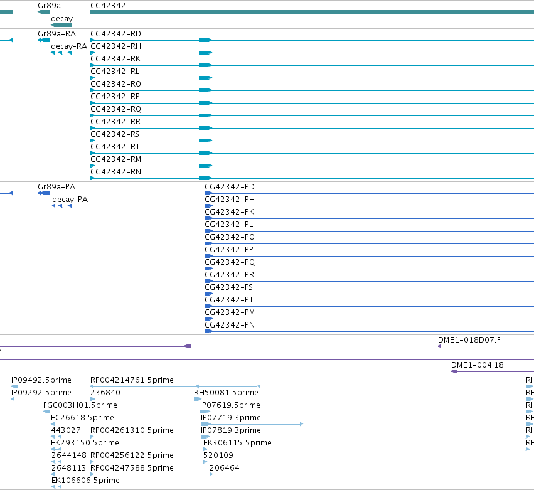Select the decay gene arrow glyph
This screenshot has height=490, width=534.
(61, 25)
